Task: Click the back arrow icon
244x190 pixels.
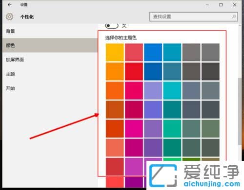Action: point(10,5)
